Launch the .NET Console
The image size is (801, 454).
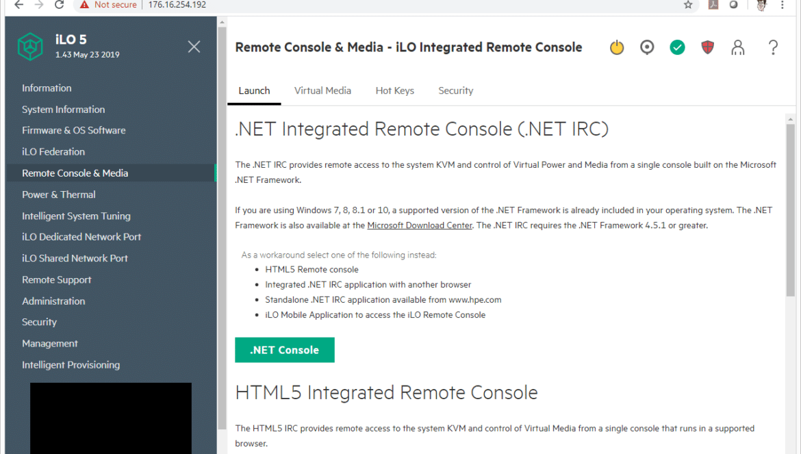[x=285, y=351]
